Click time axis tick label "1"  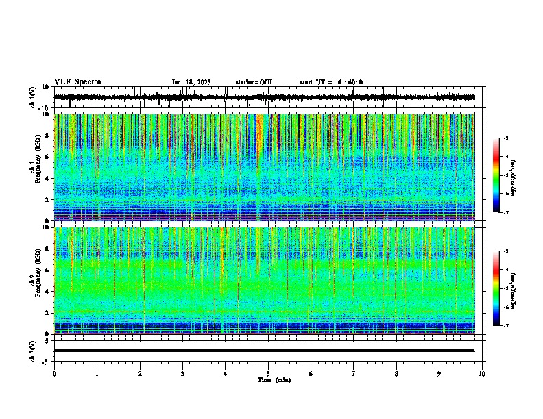(97, 374)
